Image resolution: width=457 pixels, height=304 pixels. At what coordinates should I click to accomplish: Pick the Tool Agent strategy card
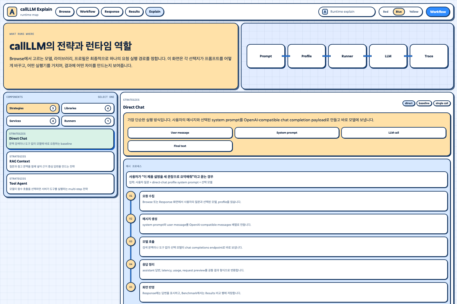pos(60,184)
